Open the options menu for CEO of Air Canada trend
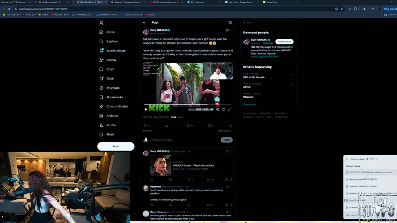 click(x=292, y=74)
